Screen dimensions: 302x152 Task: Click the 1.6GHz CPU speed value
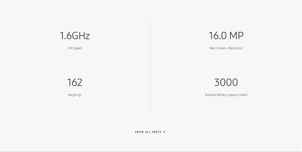75,36
